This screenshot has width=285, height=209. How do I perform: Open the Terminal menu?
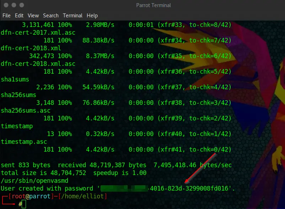[x=73, y=16]
